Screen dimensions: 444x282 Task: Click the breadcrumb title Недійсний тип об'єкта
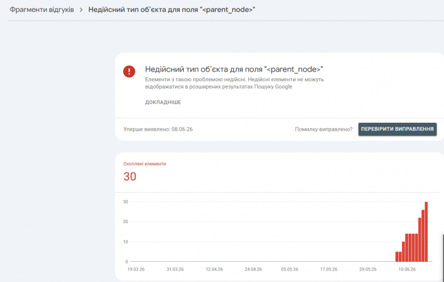172,10
